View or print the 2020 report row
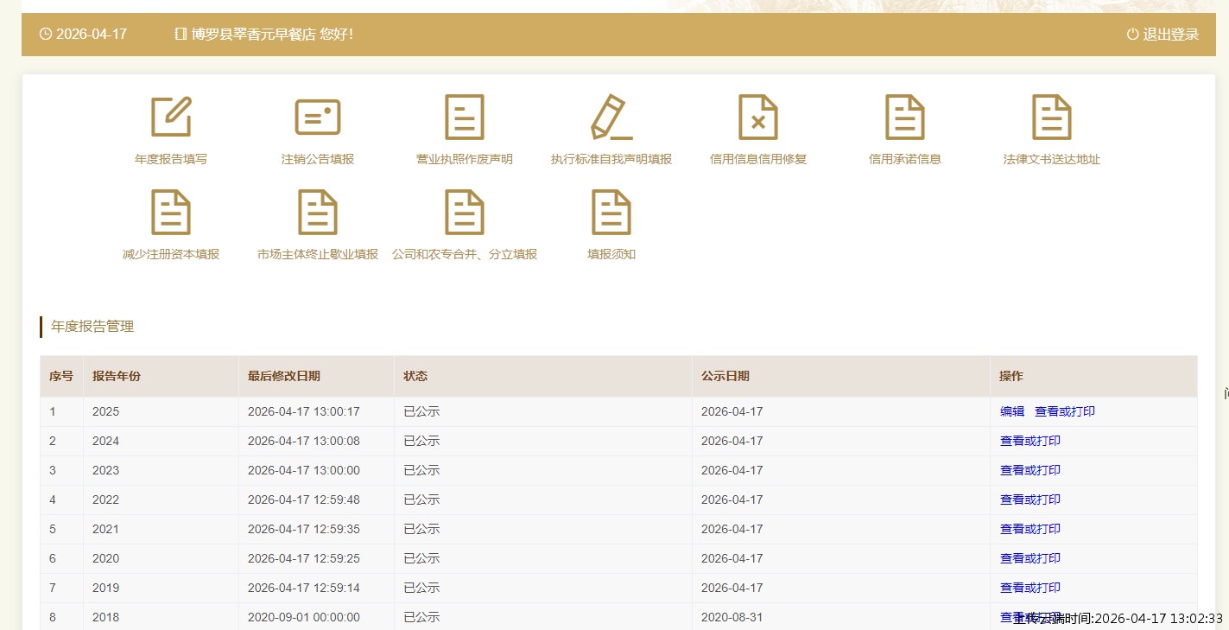1229x630 pixels. 1030,558
